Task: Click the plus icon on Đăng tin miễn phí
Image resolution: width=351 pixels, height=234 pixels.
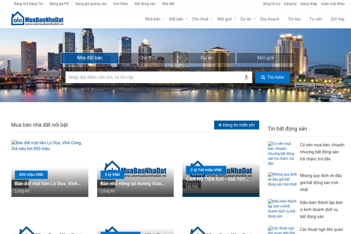Action: coord(220,125)
